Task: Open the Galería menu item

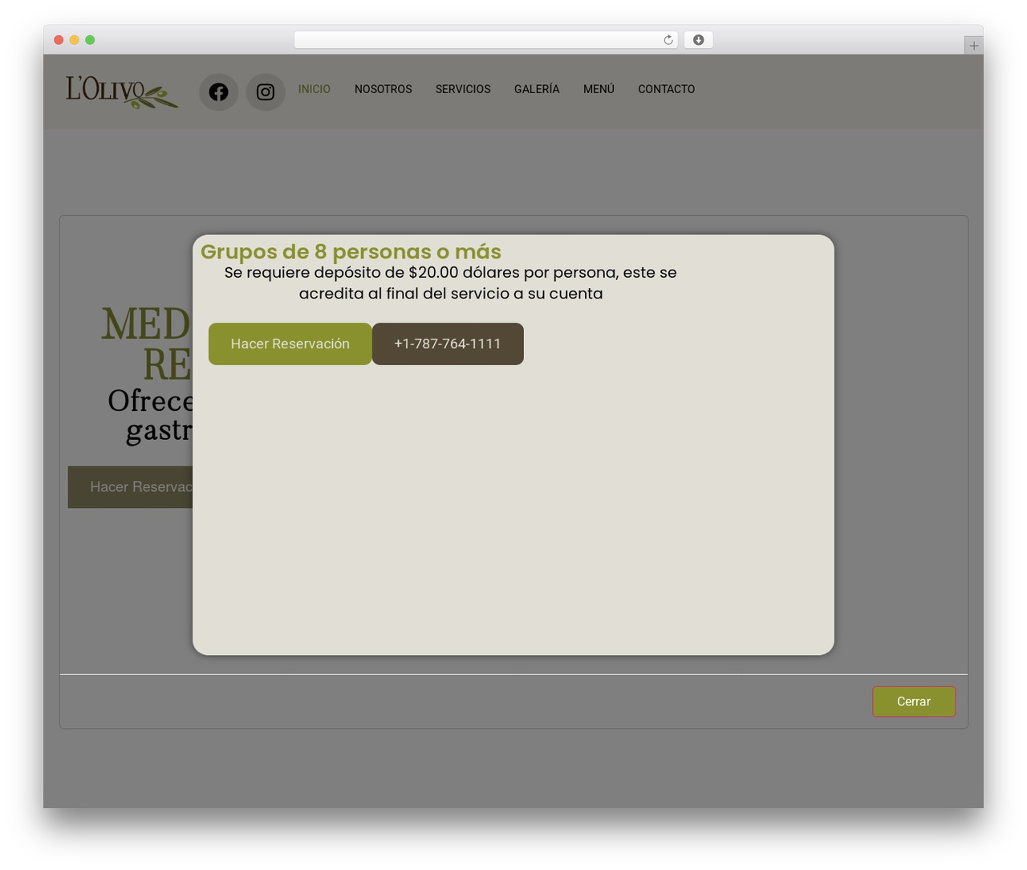Action: click(537, 89)
